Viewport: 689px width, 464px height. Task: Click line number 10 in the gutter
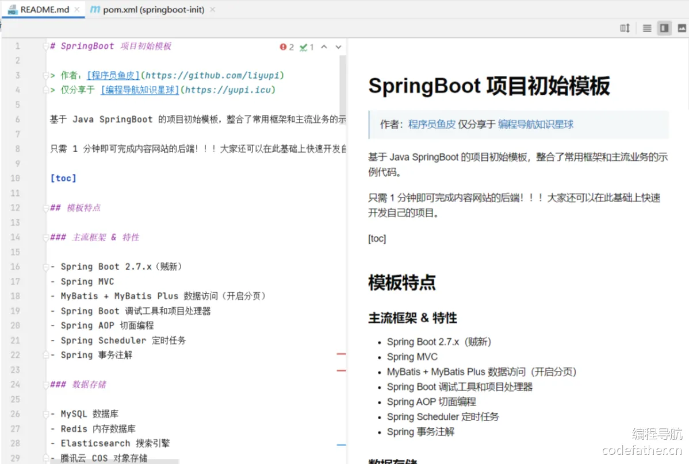coord(16,178)
